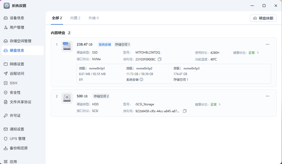
Task: Click the HDD disk icon
Action: click(x=67, y=98)
